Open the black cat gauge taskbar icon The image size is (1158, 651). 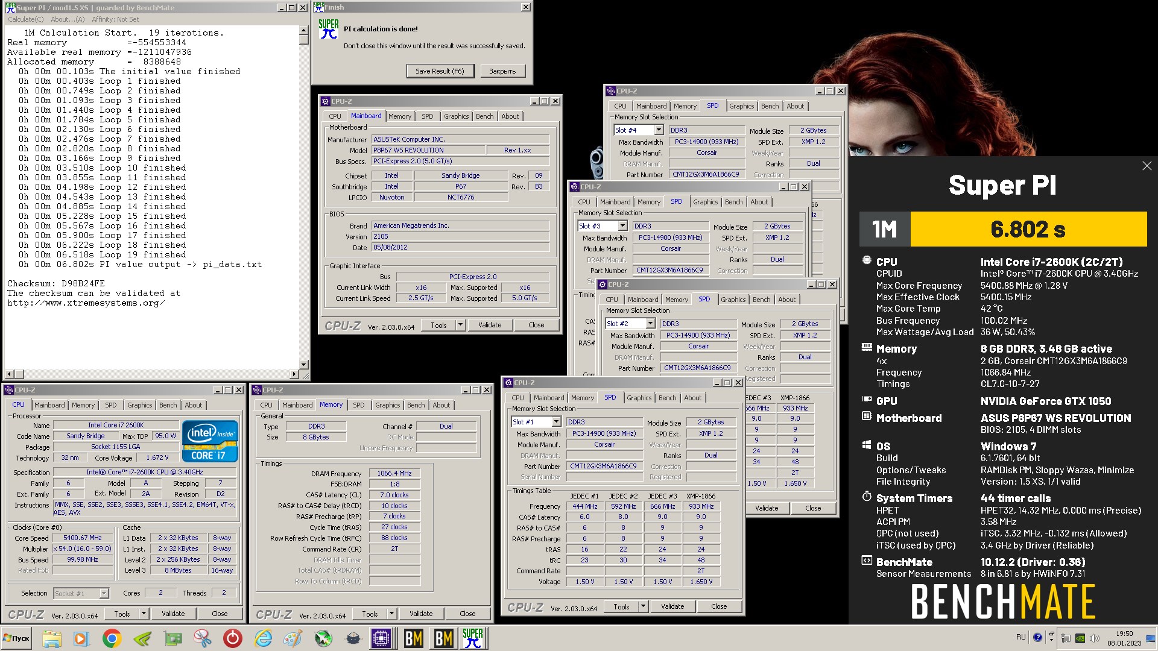pyautogui.click(x=353, y=638)
